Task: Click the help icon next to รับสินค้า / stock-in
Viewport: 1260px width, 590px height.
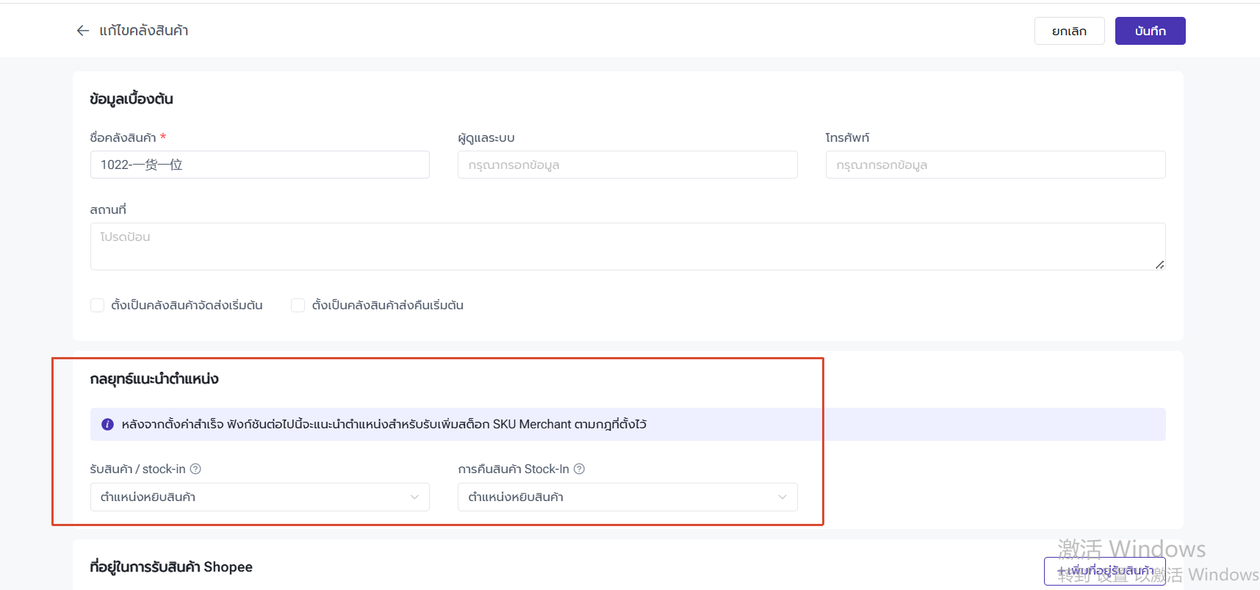Action: point(195,469)
